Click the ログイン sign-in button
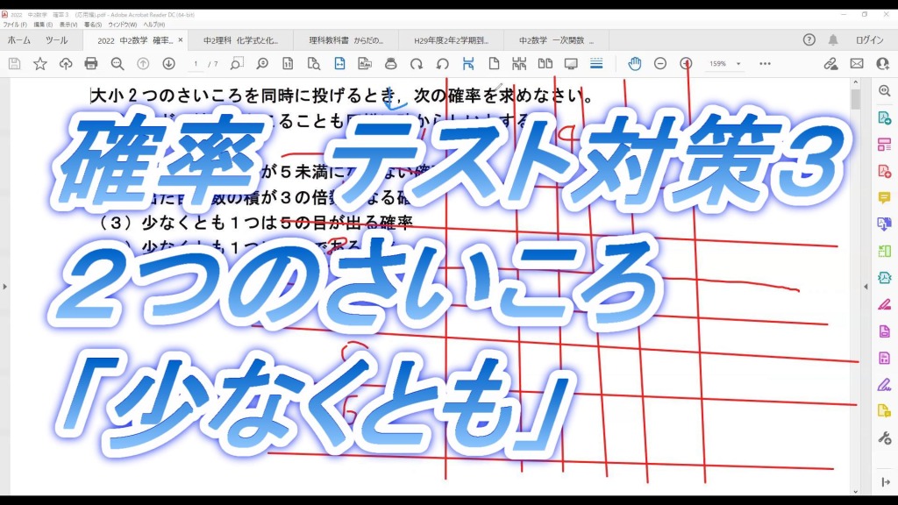 [868, 40]
